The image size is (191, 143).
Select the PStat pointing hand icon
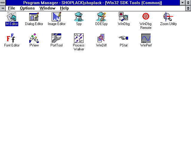123,38
